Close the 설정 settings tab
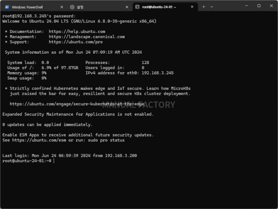 coord(127,7)
